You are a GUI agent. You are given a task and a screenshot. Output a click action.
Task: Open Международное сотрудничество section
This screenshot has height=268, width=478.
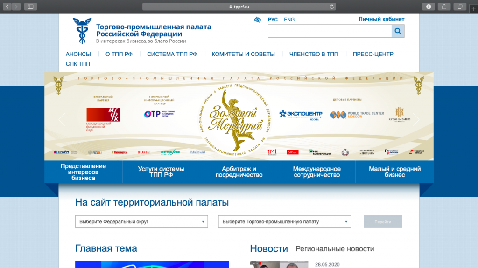coord(317,172)
